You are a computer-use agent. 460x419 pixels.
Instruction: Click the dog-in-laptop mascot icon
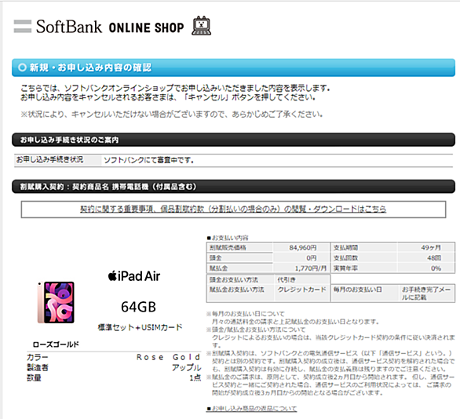[201, 26]
